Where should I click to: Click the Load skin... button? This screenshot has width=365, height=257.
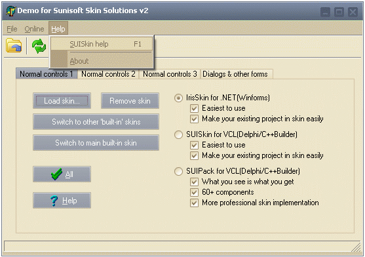point(62,101)
